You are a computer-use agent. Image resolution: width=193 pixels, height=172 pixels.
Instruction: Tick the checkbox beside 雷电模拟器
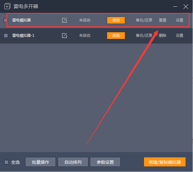[x=6, y=20]
